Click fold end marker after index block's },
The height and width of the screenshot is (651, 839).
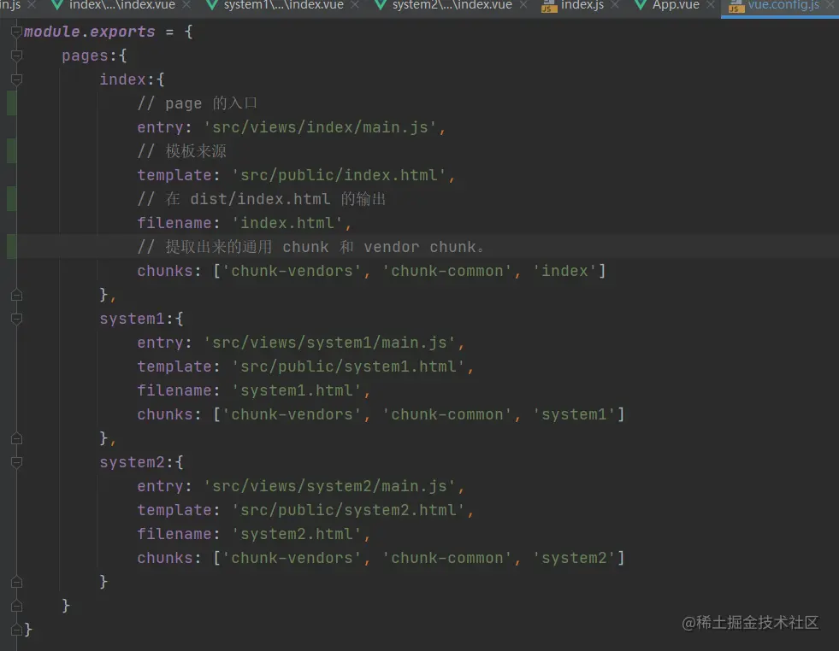pos(16,295)
